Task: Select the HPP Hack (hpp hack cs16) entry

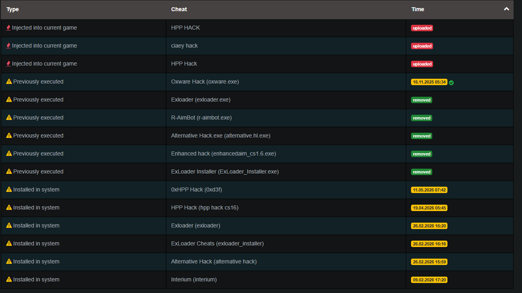Action: coord(205,208)
